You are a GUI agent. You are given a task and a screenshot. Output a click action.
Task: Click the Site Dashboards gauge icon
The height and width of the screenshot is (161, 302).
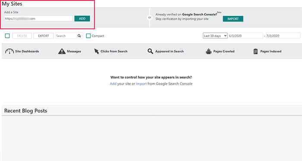[x=9, y=51]
